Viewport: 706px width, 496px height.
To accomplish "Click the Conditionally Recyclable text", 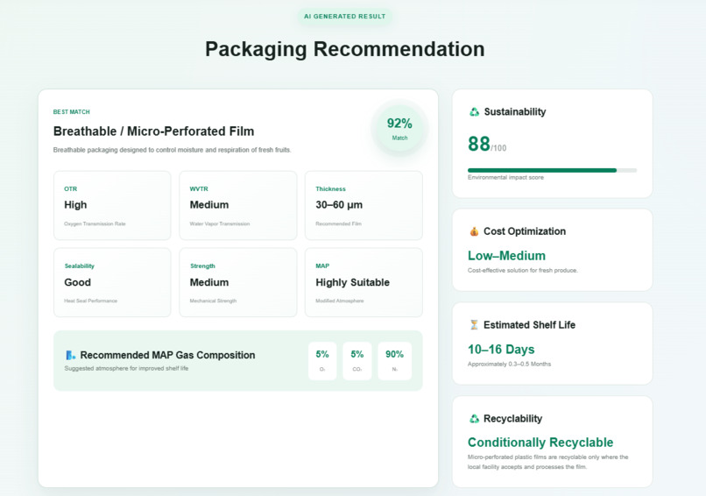I will pyautogui.click(x=540, y=443).
